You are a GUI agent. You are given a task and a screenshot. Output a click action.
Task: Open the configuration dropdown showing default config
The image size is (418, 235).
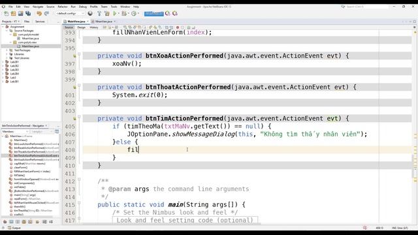click(x=70, y=13)
